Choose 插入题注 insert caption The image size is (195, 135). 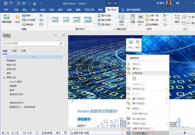tap(148, 119)
